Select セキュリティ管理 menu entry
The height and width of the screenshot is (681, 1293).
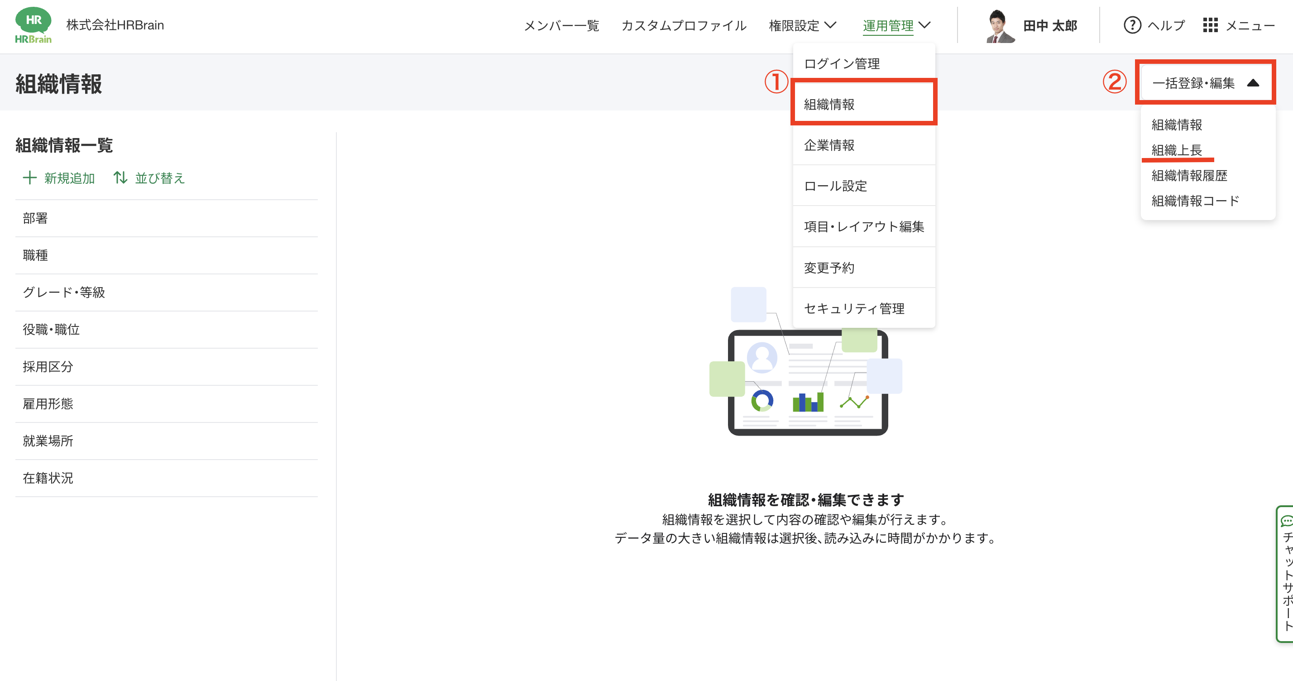854,309
